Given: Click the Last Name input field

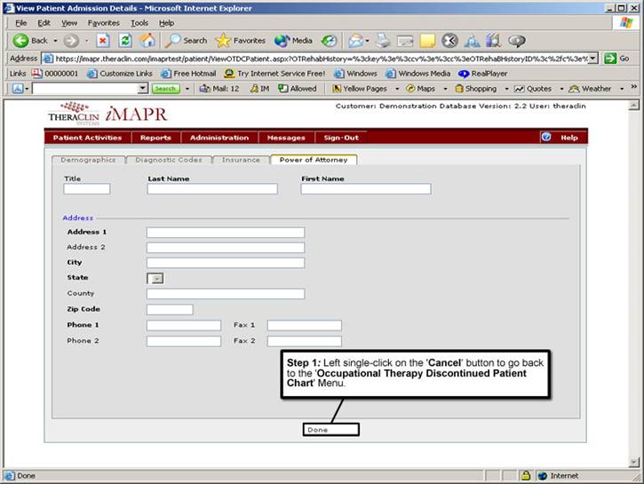Looking at the screenshot, I should (x=212, y=189).
